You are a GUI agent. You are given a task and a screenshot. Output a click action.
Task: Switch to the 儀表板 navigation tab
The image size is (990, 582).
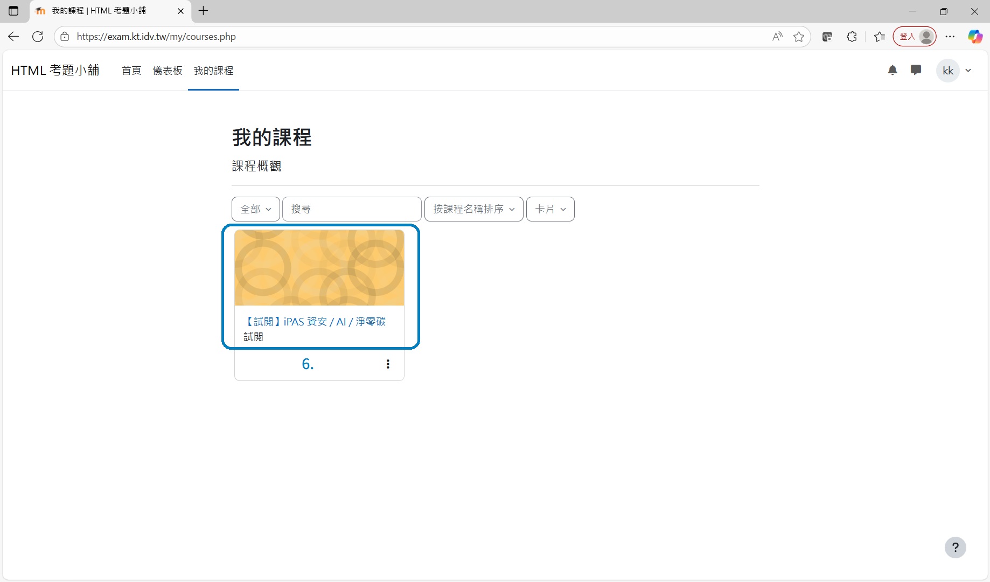168,71
